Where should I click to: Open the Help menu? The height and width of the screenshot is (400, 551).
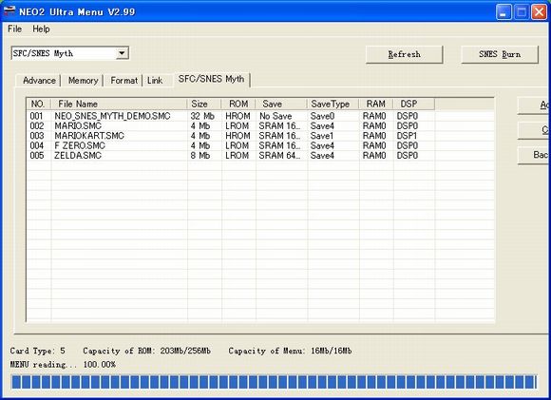(x=41, y=29)
